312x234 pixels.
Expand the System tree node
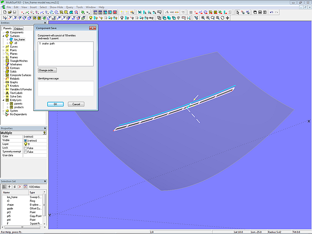point(4,111)
